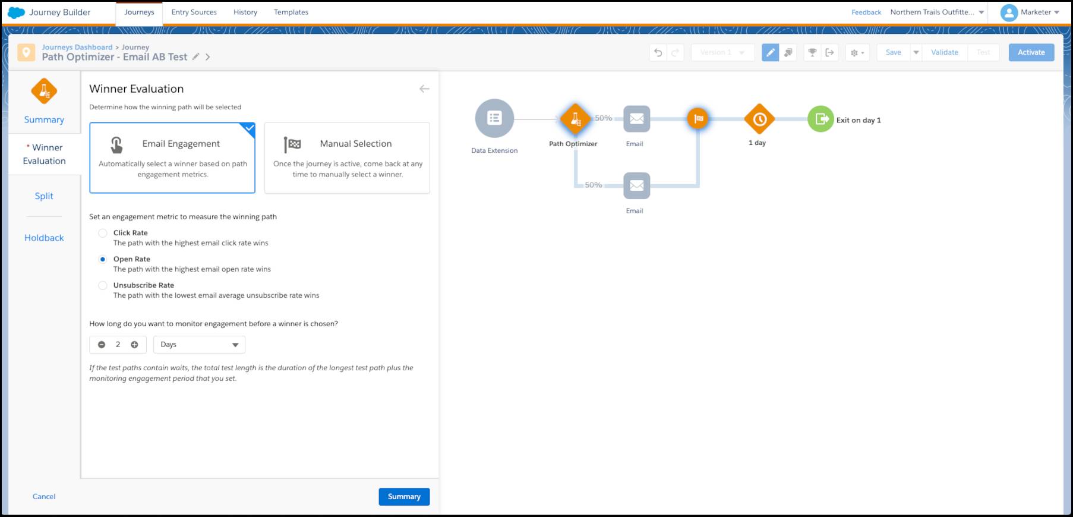The height and width of the screenshot is (517, 1073).
Task: Click the journey location pin icon
Action: [26, 53]
